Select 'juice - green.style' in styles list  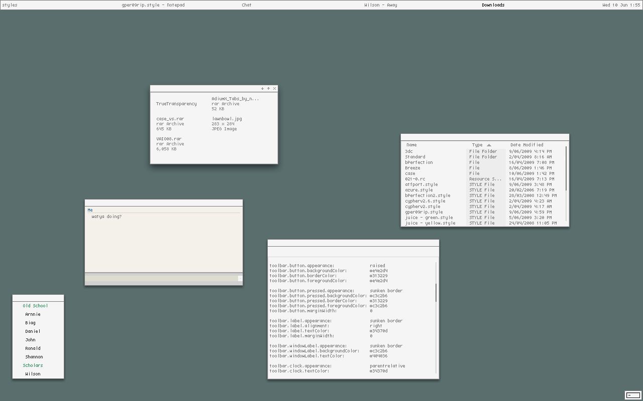click(428, 218)
